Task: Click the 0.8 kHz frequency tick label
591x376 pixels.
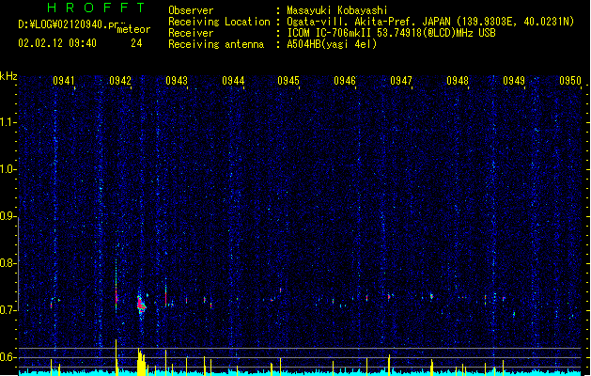Action: pos(8,263)
